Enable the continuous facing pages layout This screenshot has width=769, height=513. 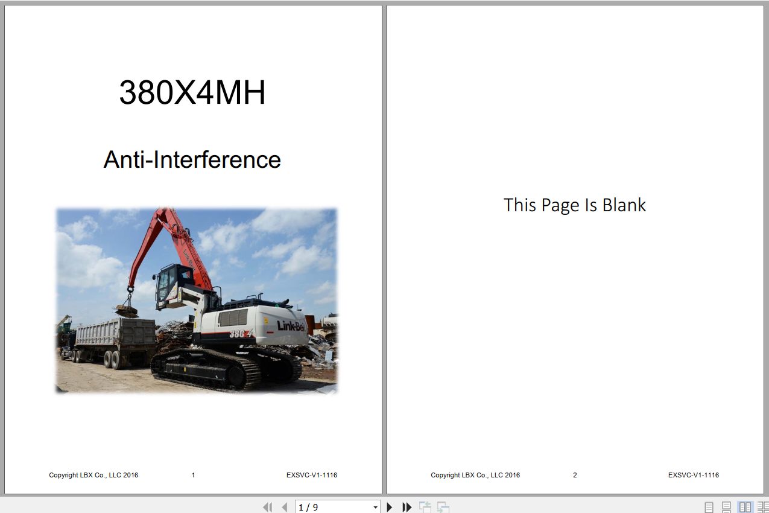point(761,507)
